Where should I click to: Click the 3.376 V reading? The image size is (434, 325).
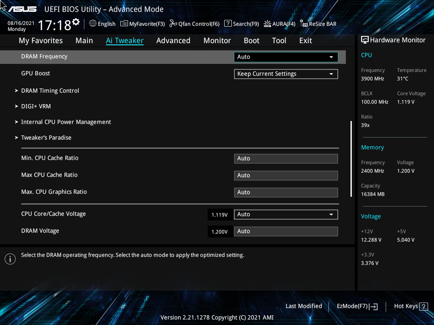(370, 263)
